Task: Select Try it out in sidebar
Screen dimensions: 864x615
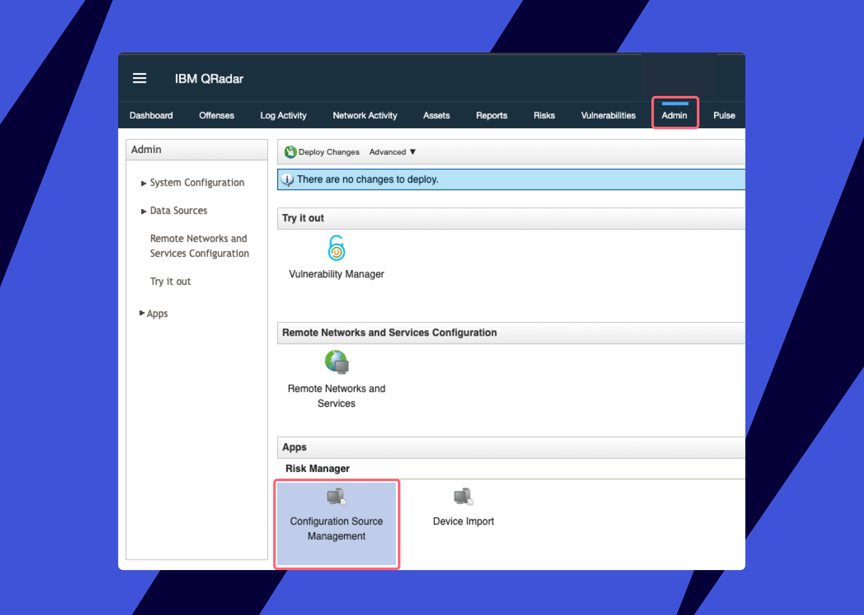Action: 170,282
